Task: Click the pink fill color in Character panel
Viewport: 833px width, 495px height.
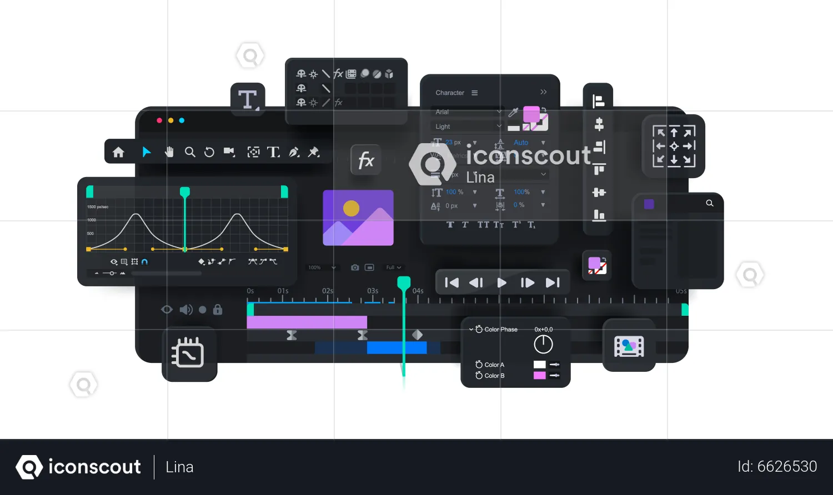Action: [x=531, y=114]
